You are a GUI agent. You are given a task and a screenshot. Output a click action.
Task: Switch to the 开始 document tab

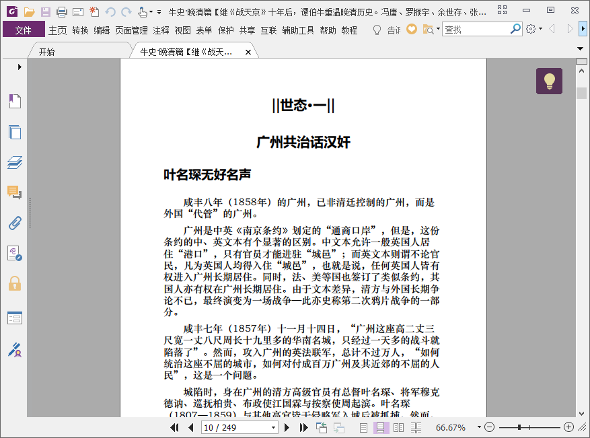46,52
